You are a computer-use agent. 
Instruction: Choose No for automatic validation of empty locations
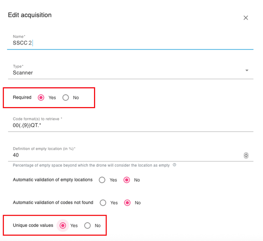point(127,180)
